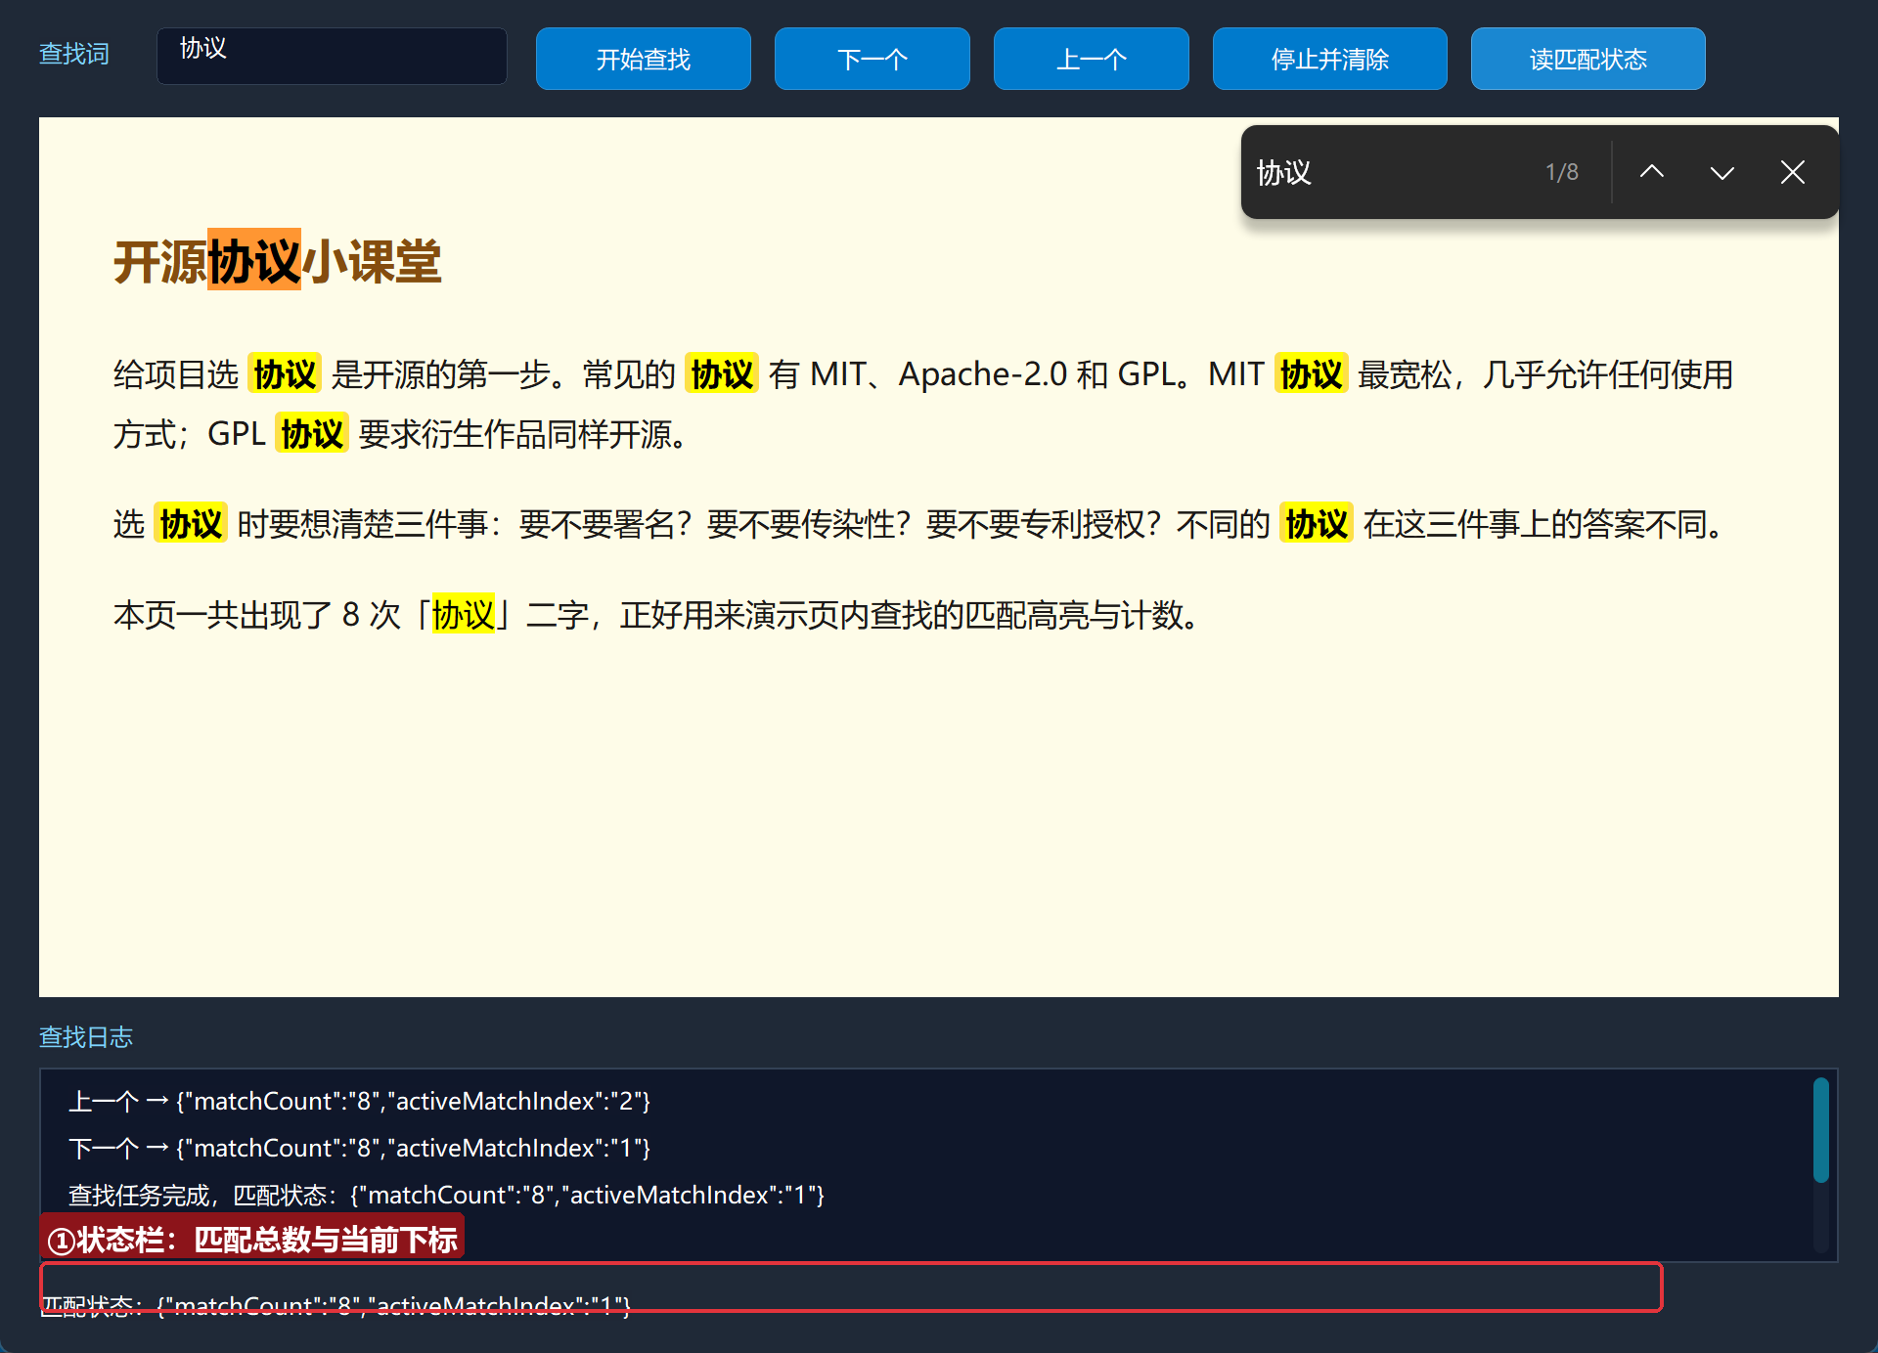Click the text Apache-2.0 in the paragraph
Image resolution: width=1878 pixels, height=1353 pixels.
point(983,373)
